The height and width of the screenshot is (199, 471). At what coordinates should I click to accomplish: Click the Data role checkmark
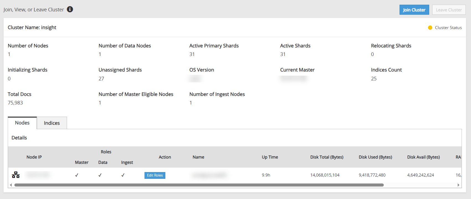coord(100,175)
